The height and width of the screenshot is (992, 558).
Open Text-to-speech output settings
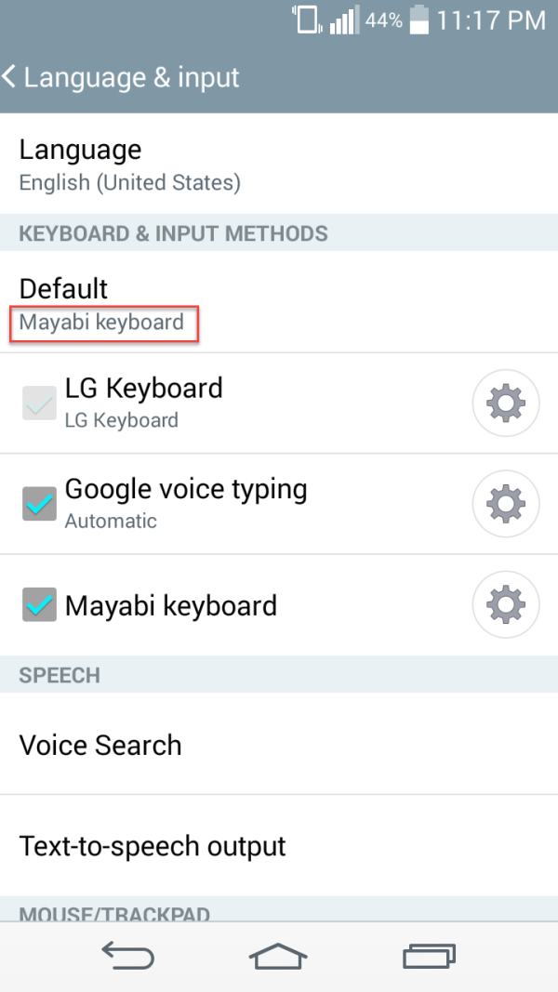(279, 846)
